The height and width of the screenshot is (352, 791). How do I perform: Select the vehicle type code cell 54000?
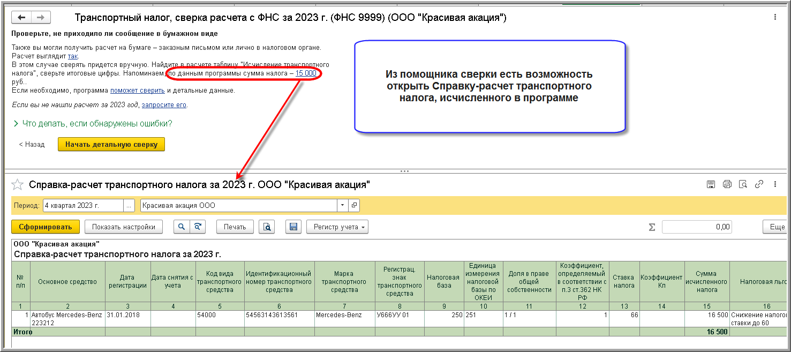220,319
